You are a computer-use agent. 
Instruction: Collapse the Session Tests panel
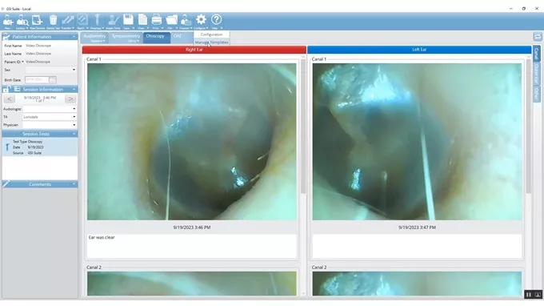click(74, 134)
